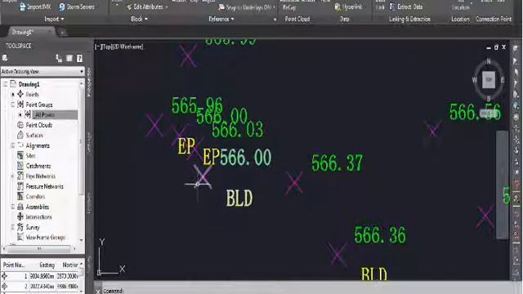
Task: Select Point Groups tree item
Action: click(39, 105)
